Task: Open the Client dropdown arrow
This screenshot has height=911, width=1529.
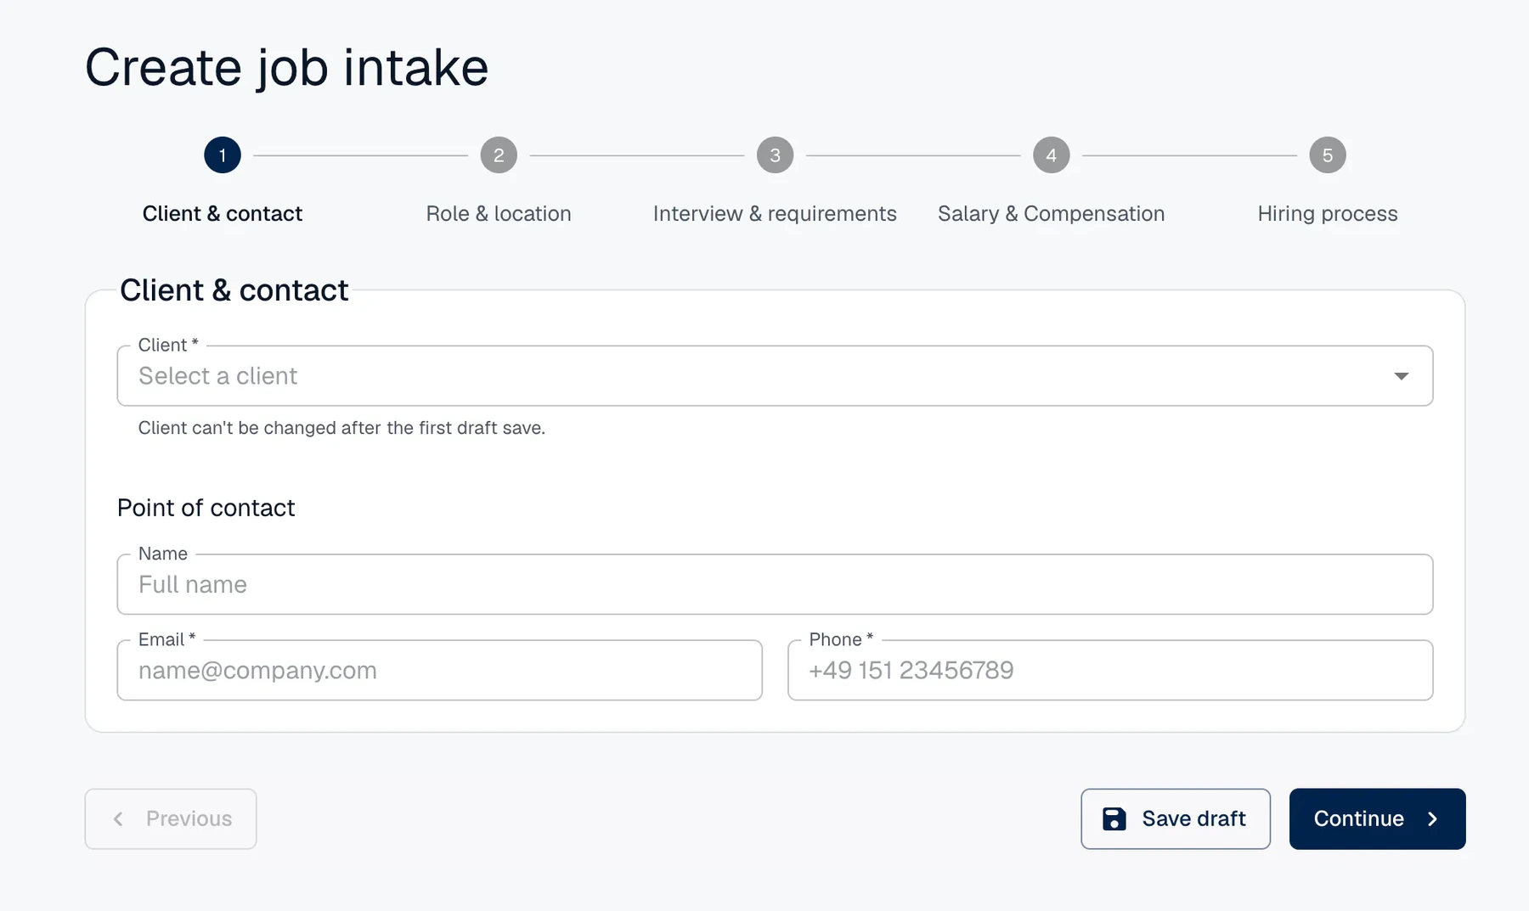Action: [x=1401, y=376]
